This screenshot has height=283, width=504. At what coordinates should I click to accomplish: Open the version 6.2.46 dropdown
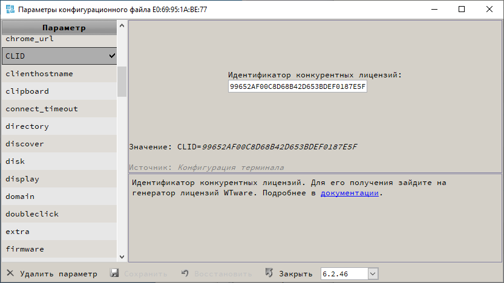[373, 274]
